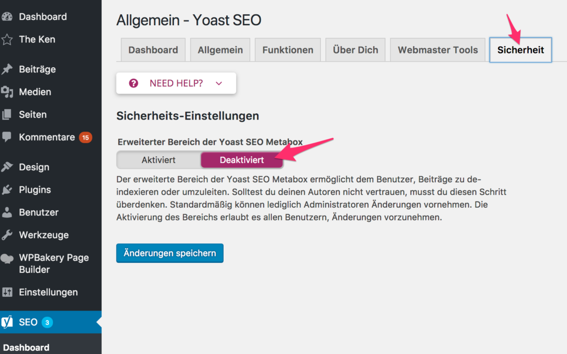Click the SEO notification count badge
This screenshot has width=567, height=354.
click(47, 323)
